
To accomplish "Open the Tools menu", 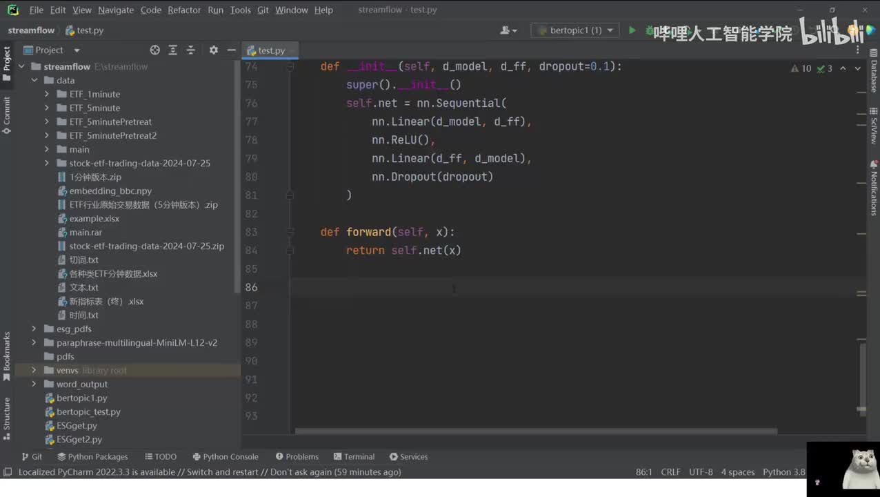I will 241,10.
